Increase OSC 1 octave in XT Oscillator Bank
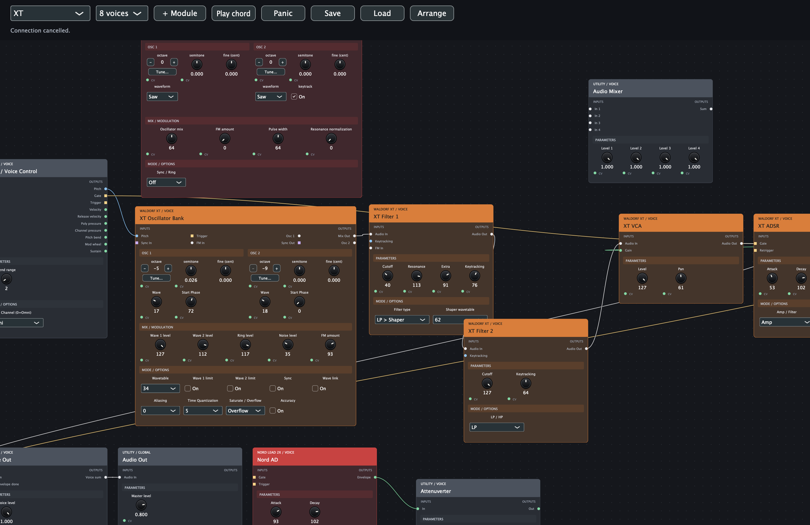This screenshot has width=810, height=525. tap(168, 269)
